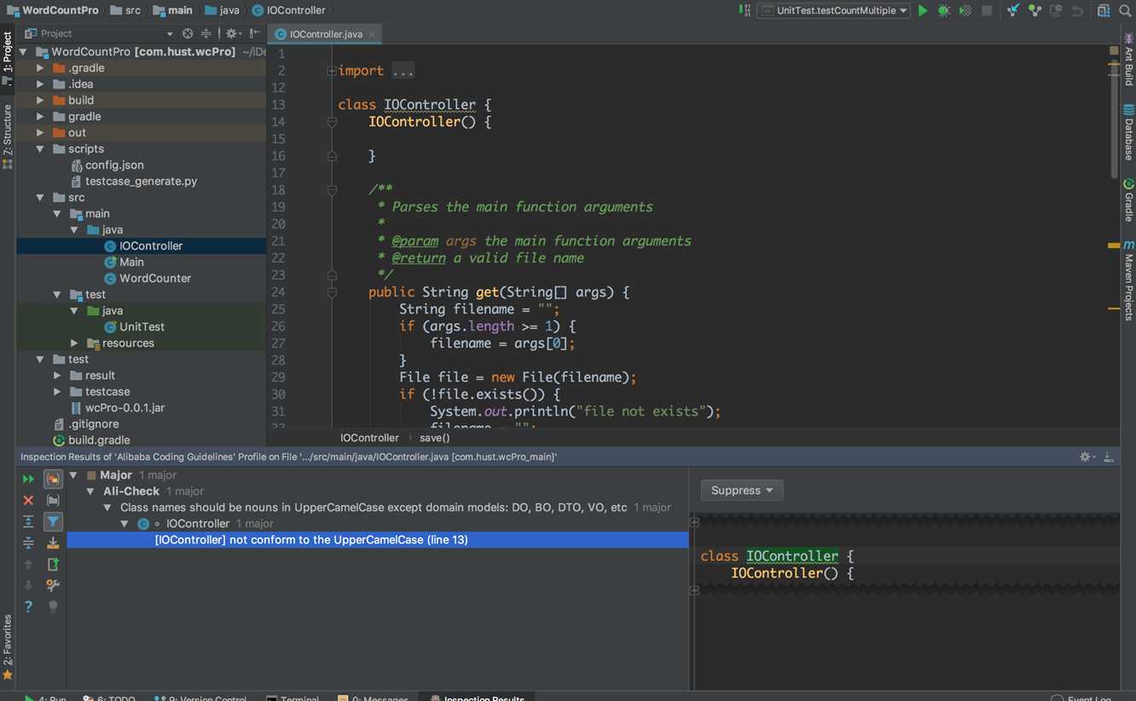The height and width of the screenshot is (701, 1136).
Task: Click the Make Project build icon
Action: click(x=744, y=10)
